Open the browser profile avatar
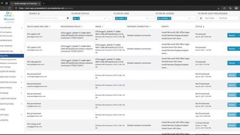The width and height of the screenshot is (240, 135). pyautogui.click(x=236, y=8)
